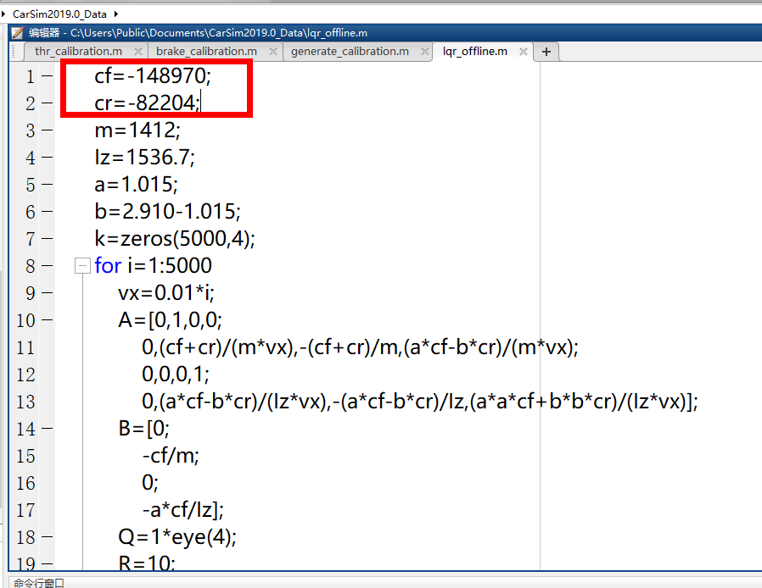Click code line 'a=1.015;'
Image resolution: width=762 pixels, height=588 pixels.
tap(137, 185)
